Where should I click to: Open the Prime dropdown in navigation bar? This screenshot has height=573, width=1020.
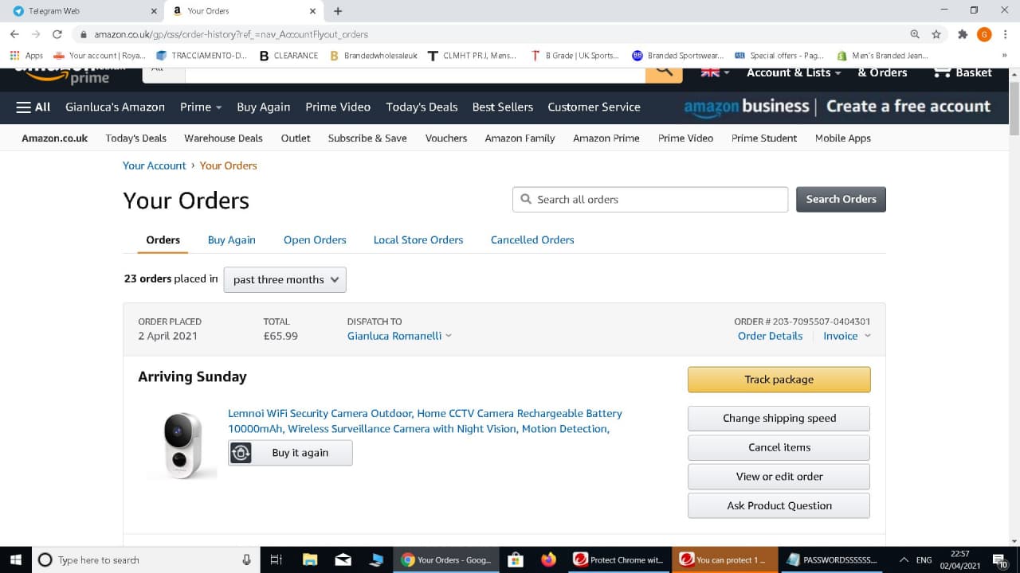(x=201, y=107)
